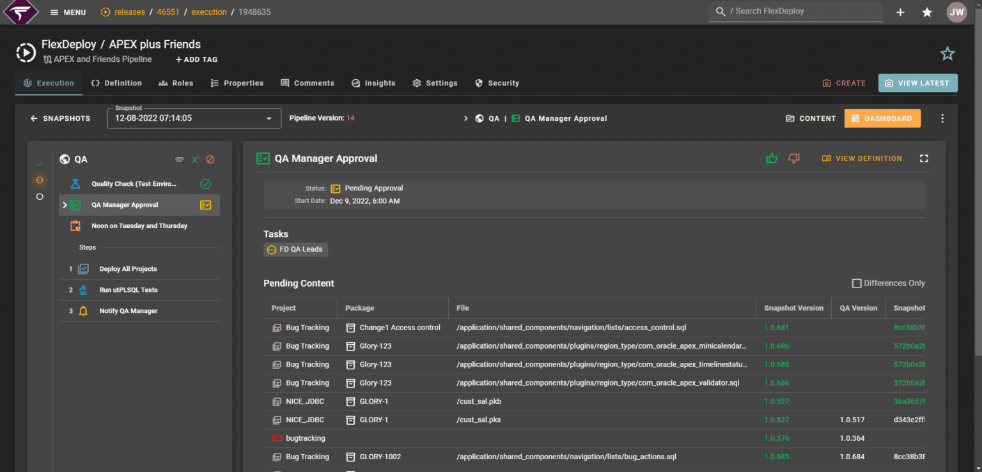Viewport: 982px width, 472px height.
Task: Click the VIEW LATEST button
Action: click(917, 83)
